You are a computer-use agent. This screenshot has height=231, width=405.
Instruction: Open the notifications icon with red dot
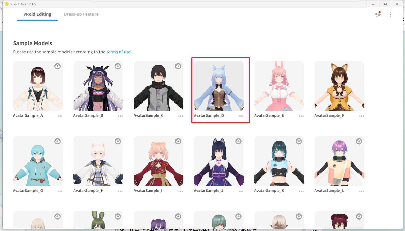378,14
